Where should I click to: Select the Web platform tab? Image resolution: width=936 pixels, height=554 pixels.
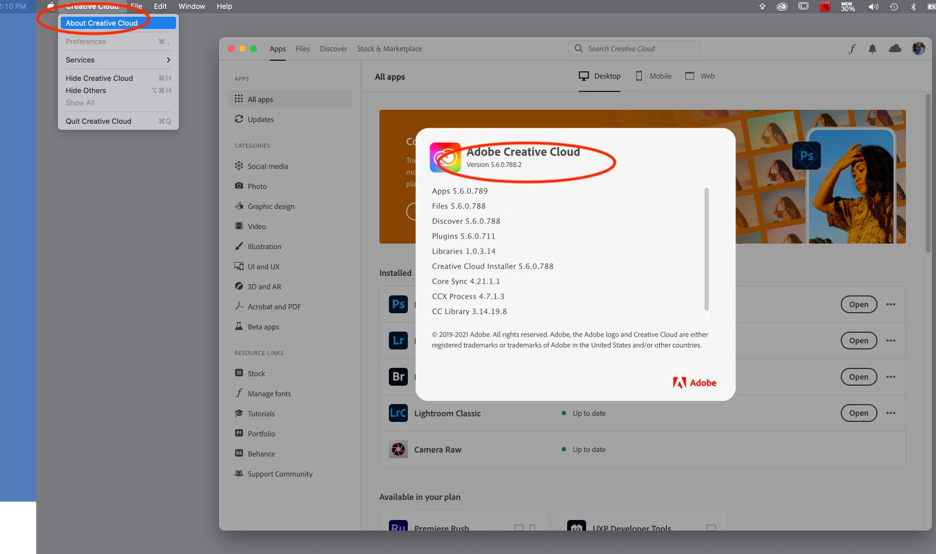(x=700, y=76)
